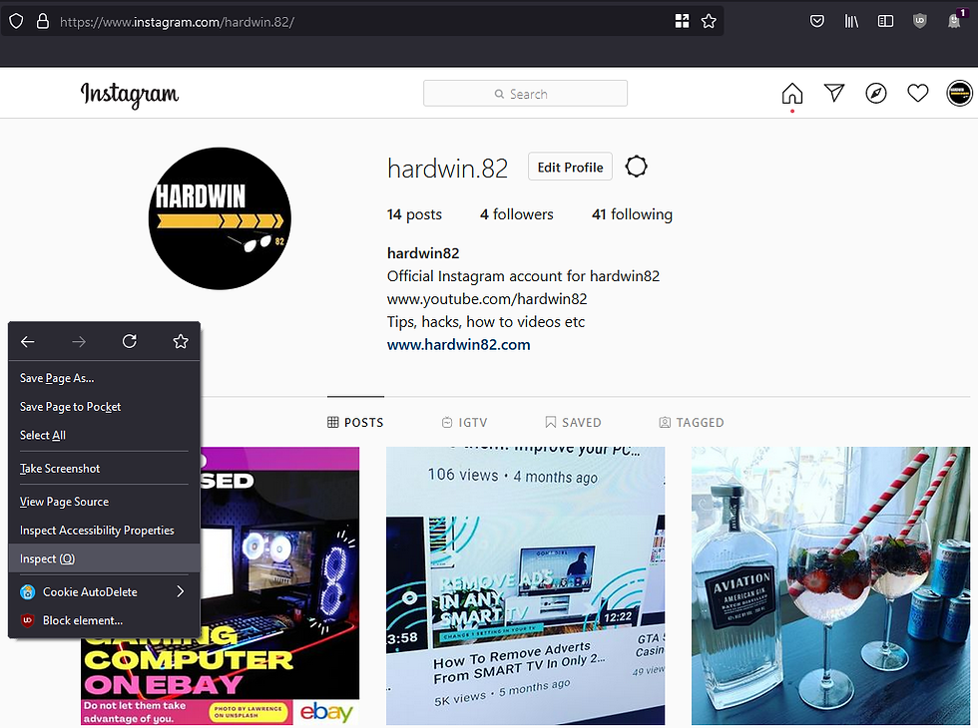978x728 pixels.
Task: Click the 'Tips, hacks, how to videos etc' text
Action: click(486, 321)
